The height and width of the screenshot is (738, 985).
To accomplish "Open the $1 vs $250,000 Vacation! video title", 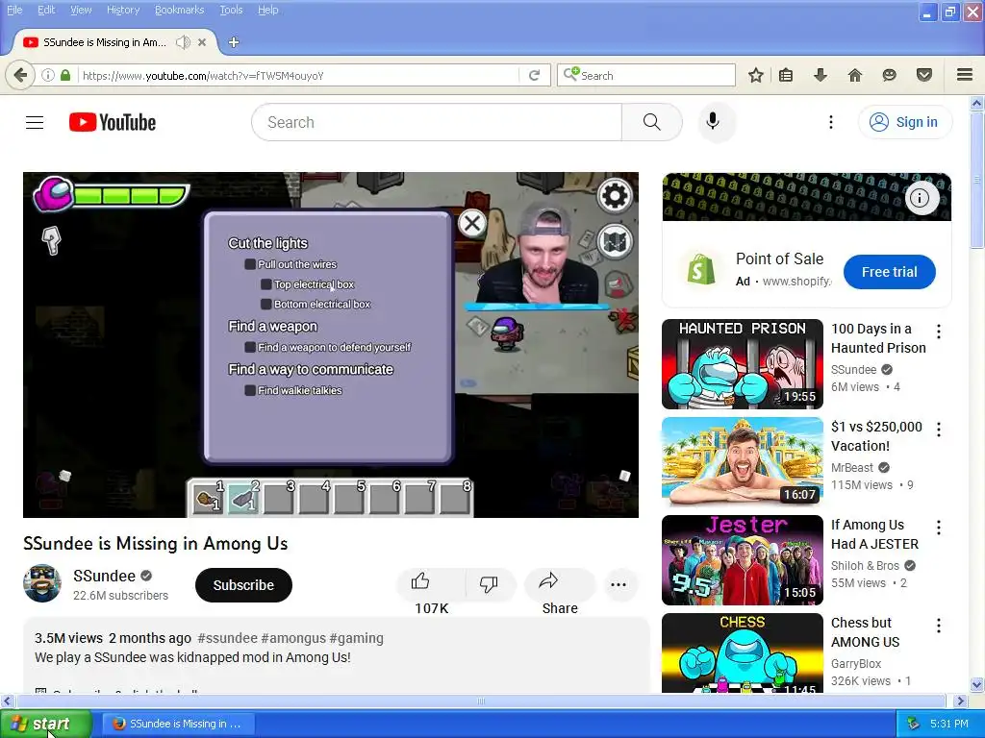I will coord(877,436).
